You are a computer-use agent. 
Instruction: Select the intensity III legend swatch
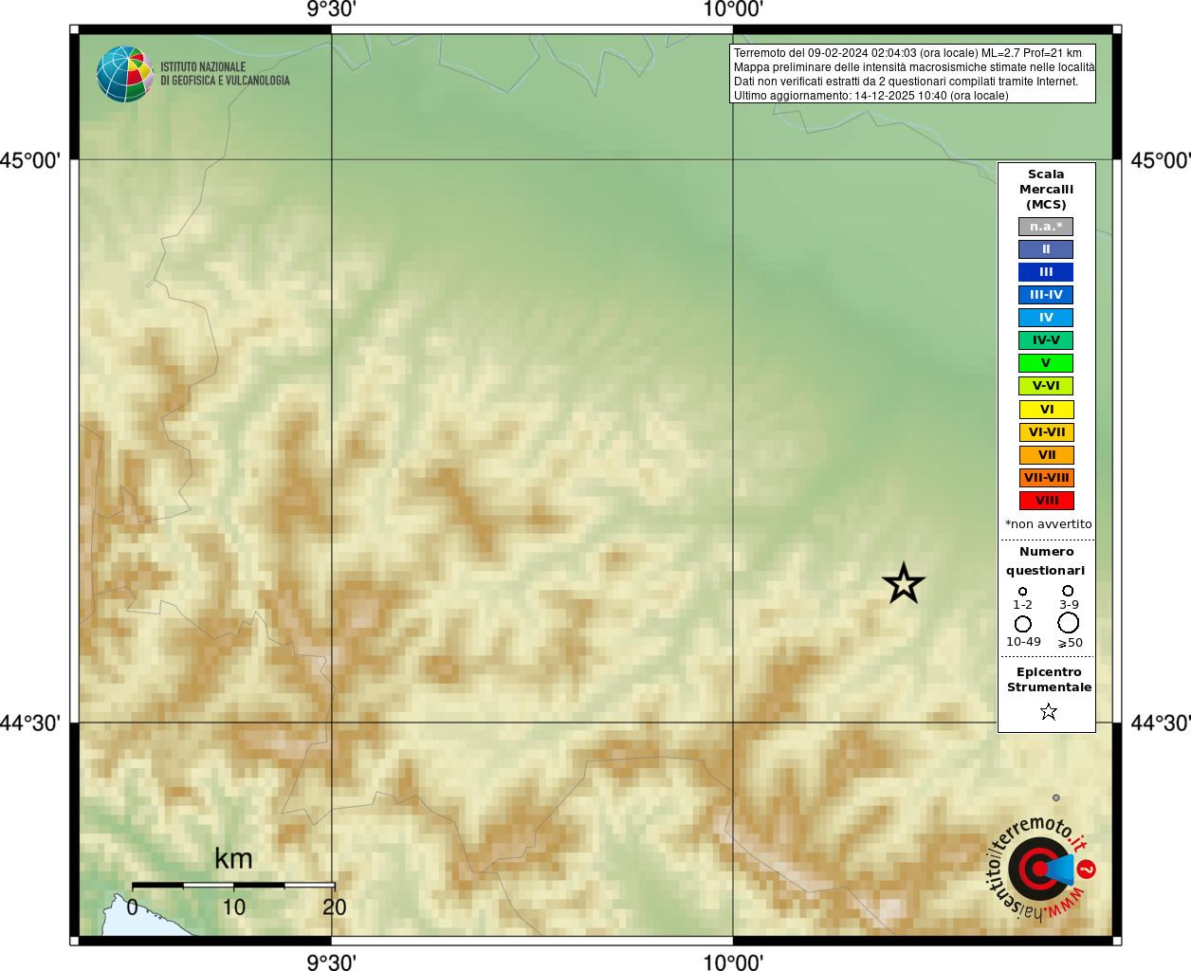point(1046,272)
